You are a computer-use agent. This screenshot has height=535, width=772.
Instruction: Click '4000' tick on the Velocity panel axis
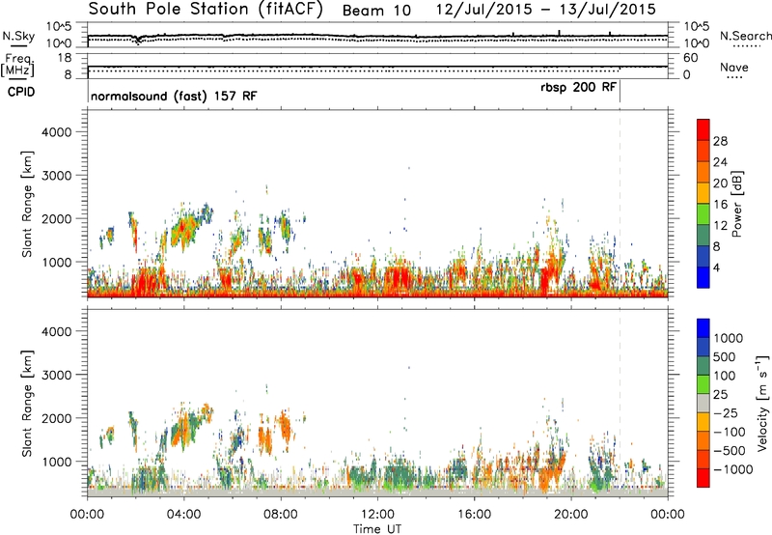tap(56, 331)
